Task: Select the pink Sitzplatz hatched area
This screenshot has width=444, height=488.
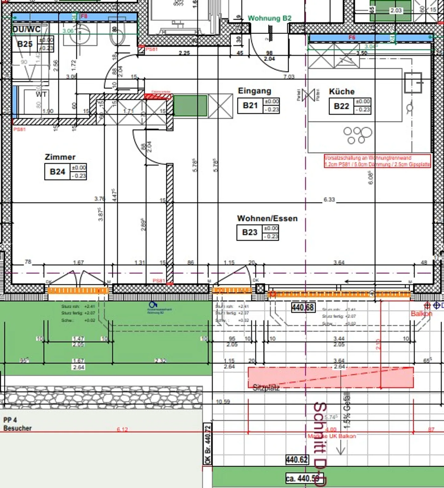Action: tap(331, 377)
